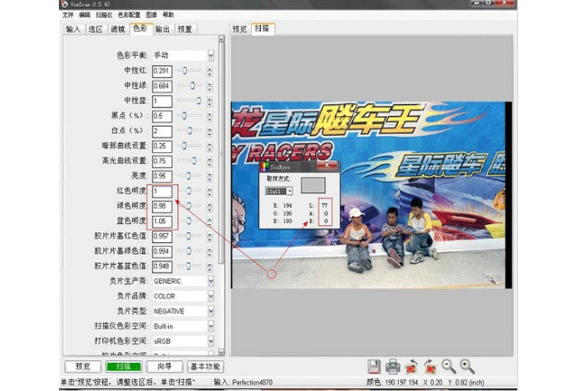Click the floppy disk save icon

[375, 365]
